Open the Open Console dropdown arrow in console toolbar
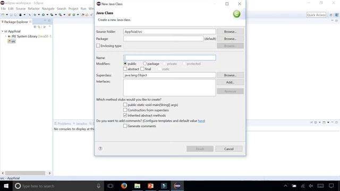The image size is (340, 191). coord(328,123)
